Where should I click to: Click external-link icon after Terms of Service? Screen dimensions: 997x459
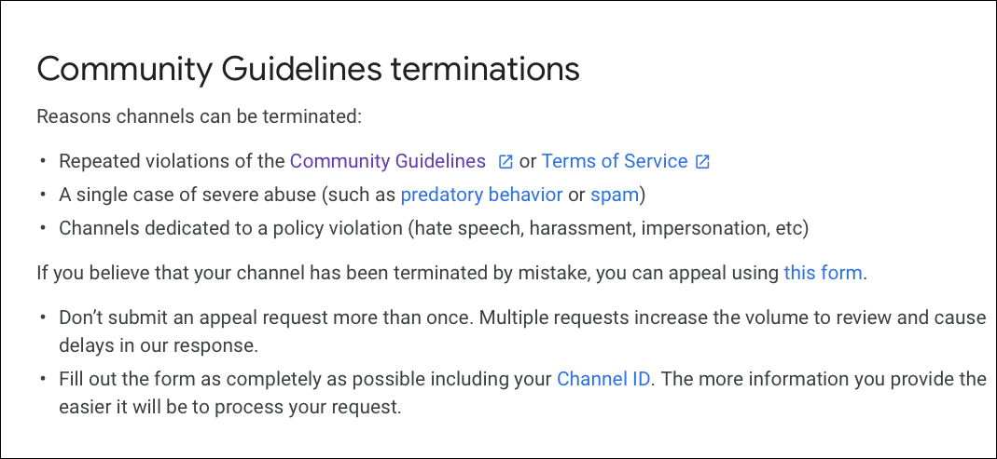click(702, 162)
